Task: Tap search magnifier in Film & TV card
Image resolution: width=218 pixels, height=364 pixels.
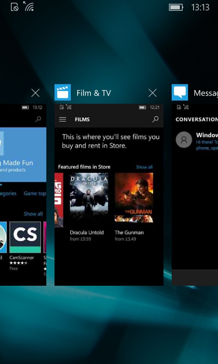Action: 155,119
